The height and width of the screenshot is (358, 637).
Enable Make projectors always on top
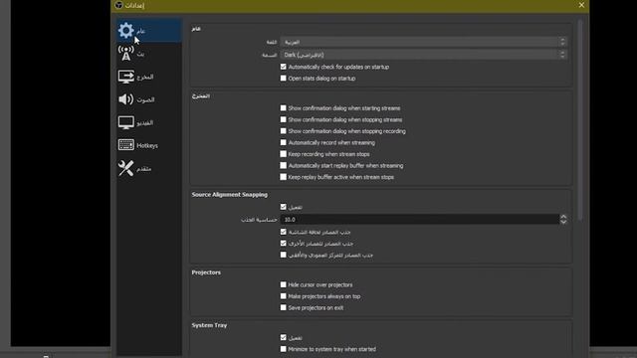click(x=283, y=296)
